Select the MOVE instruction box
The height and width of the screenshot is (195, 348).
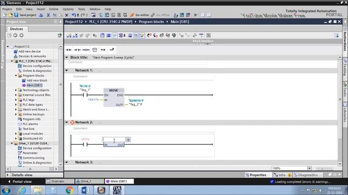point(114,97)
